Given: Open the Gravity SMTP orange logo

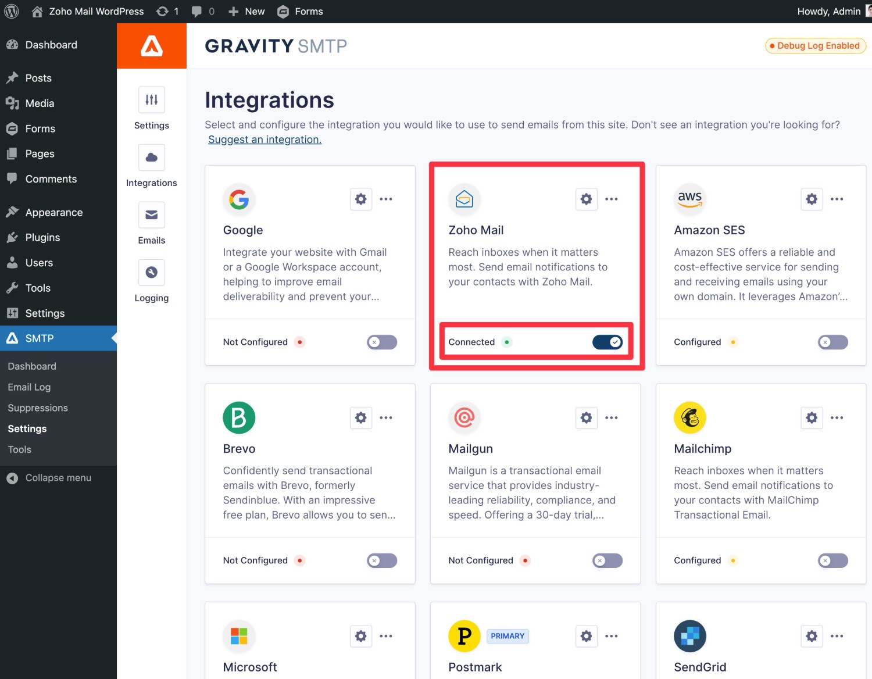Looking at the screenshot, I should coord(152,46).
